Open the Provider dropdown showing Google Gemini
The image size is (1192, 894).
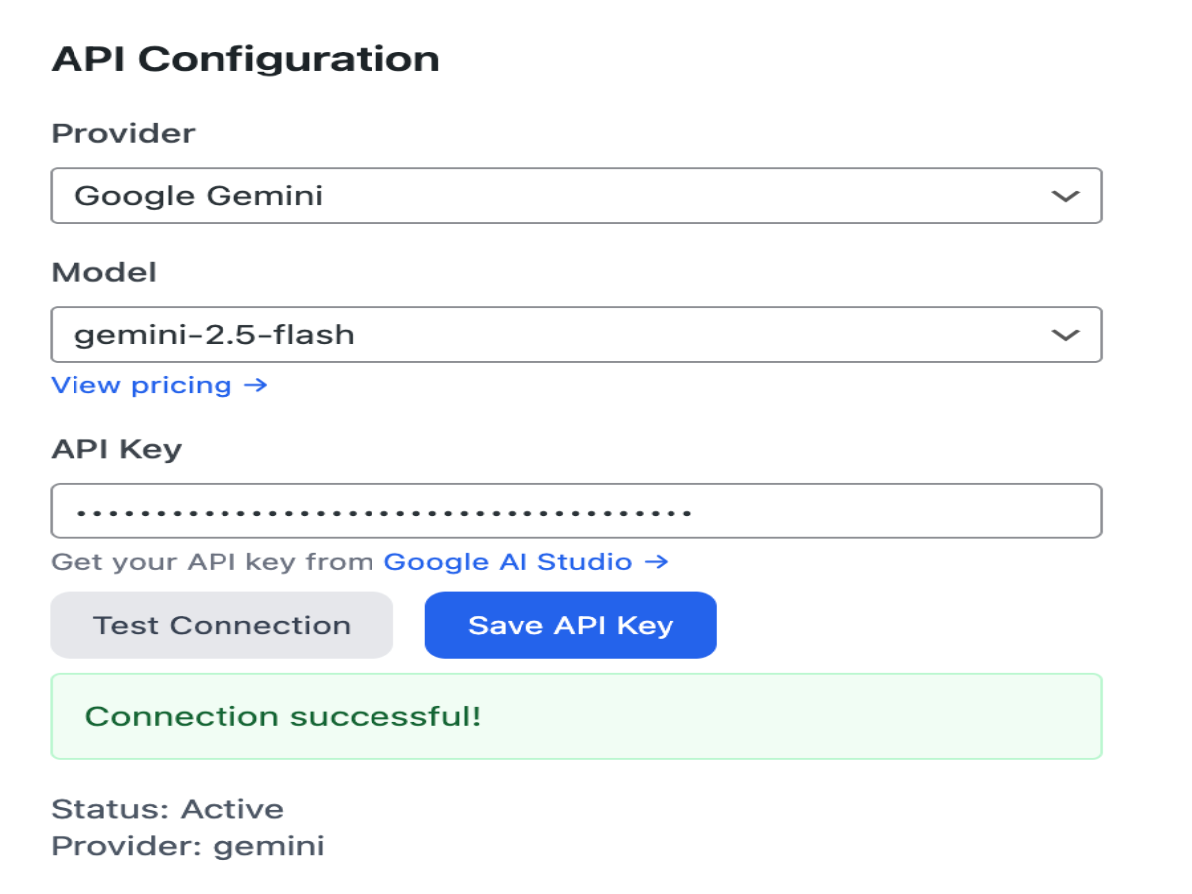pyautogui.click(x=576, y=195)
